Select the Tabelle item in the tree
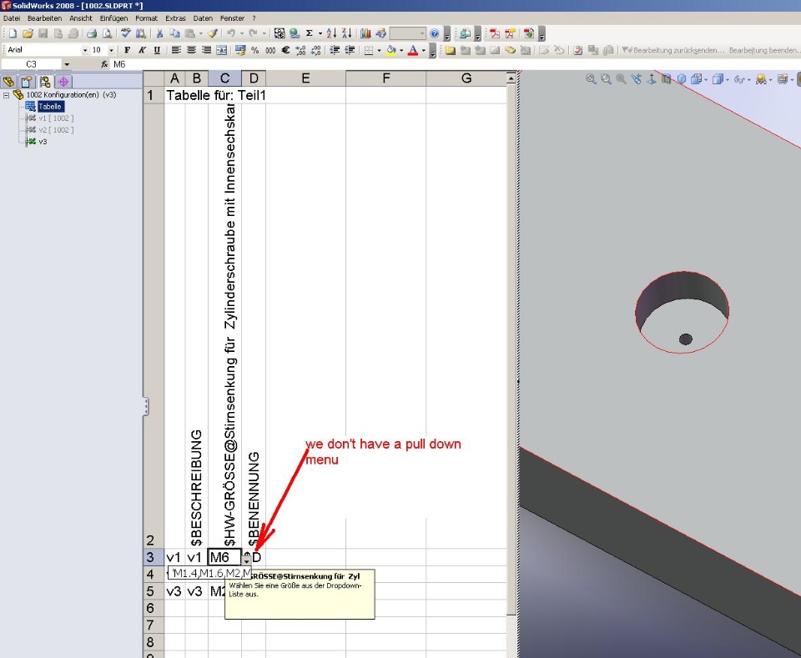The image size is (801, 658). point(50,107)
